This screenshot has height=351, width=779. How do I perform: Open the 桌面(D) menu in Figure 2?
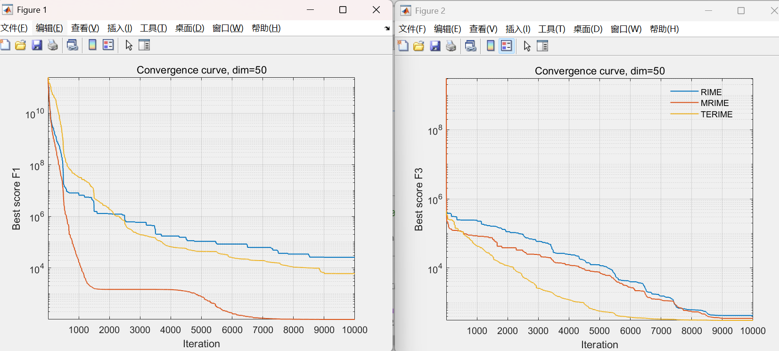588,29
